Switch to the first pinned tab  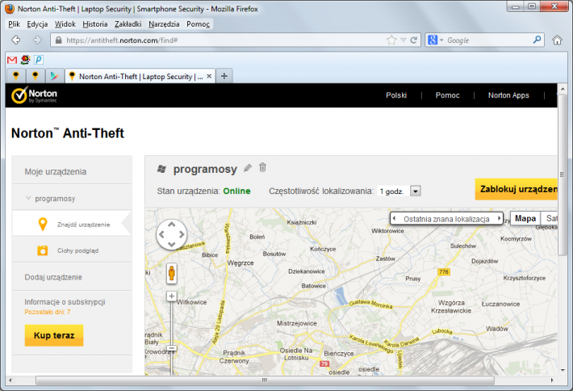click(15, 76)
